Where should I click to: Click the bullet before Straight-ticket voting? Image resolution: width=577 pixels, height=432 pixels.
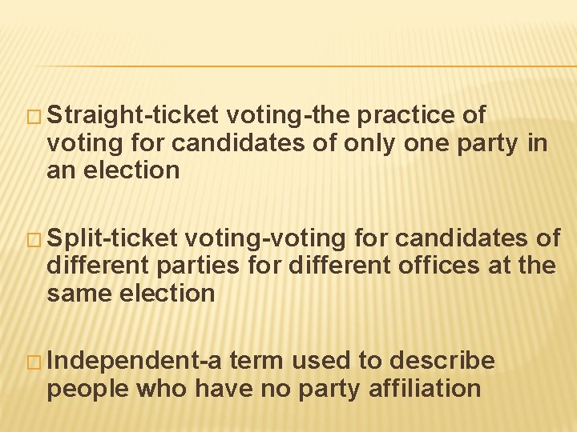[38, 116]
